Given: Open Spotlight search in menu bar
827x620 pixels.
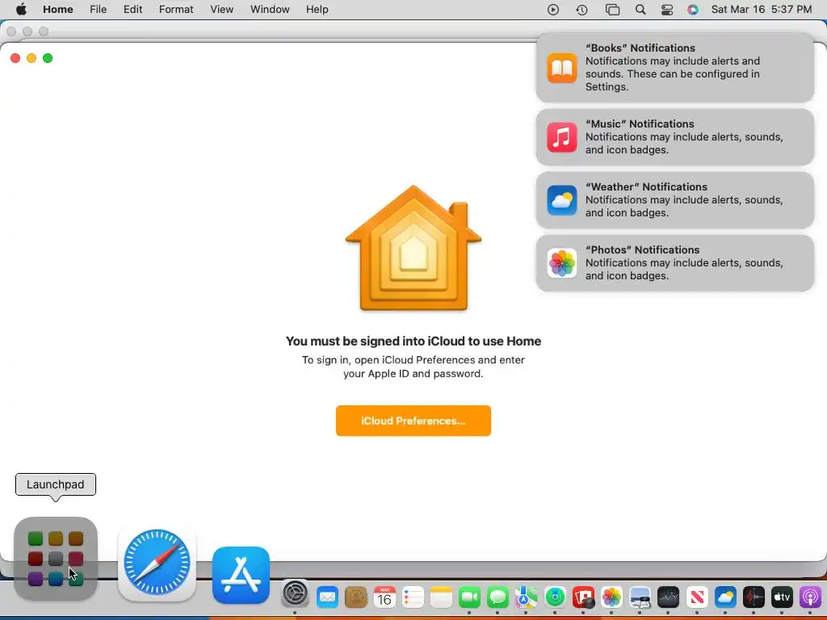Looking at the screenshot, I should pyautogui.click(x=640, y=10).
